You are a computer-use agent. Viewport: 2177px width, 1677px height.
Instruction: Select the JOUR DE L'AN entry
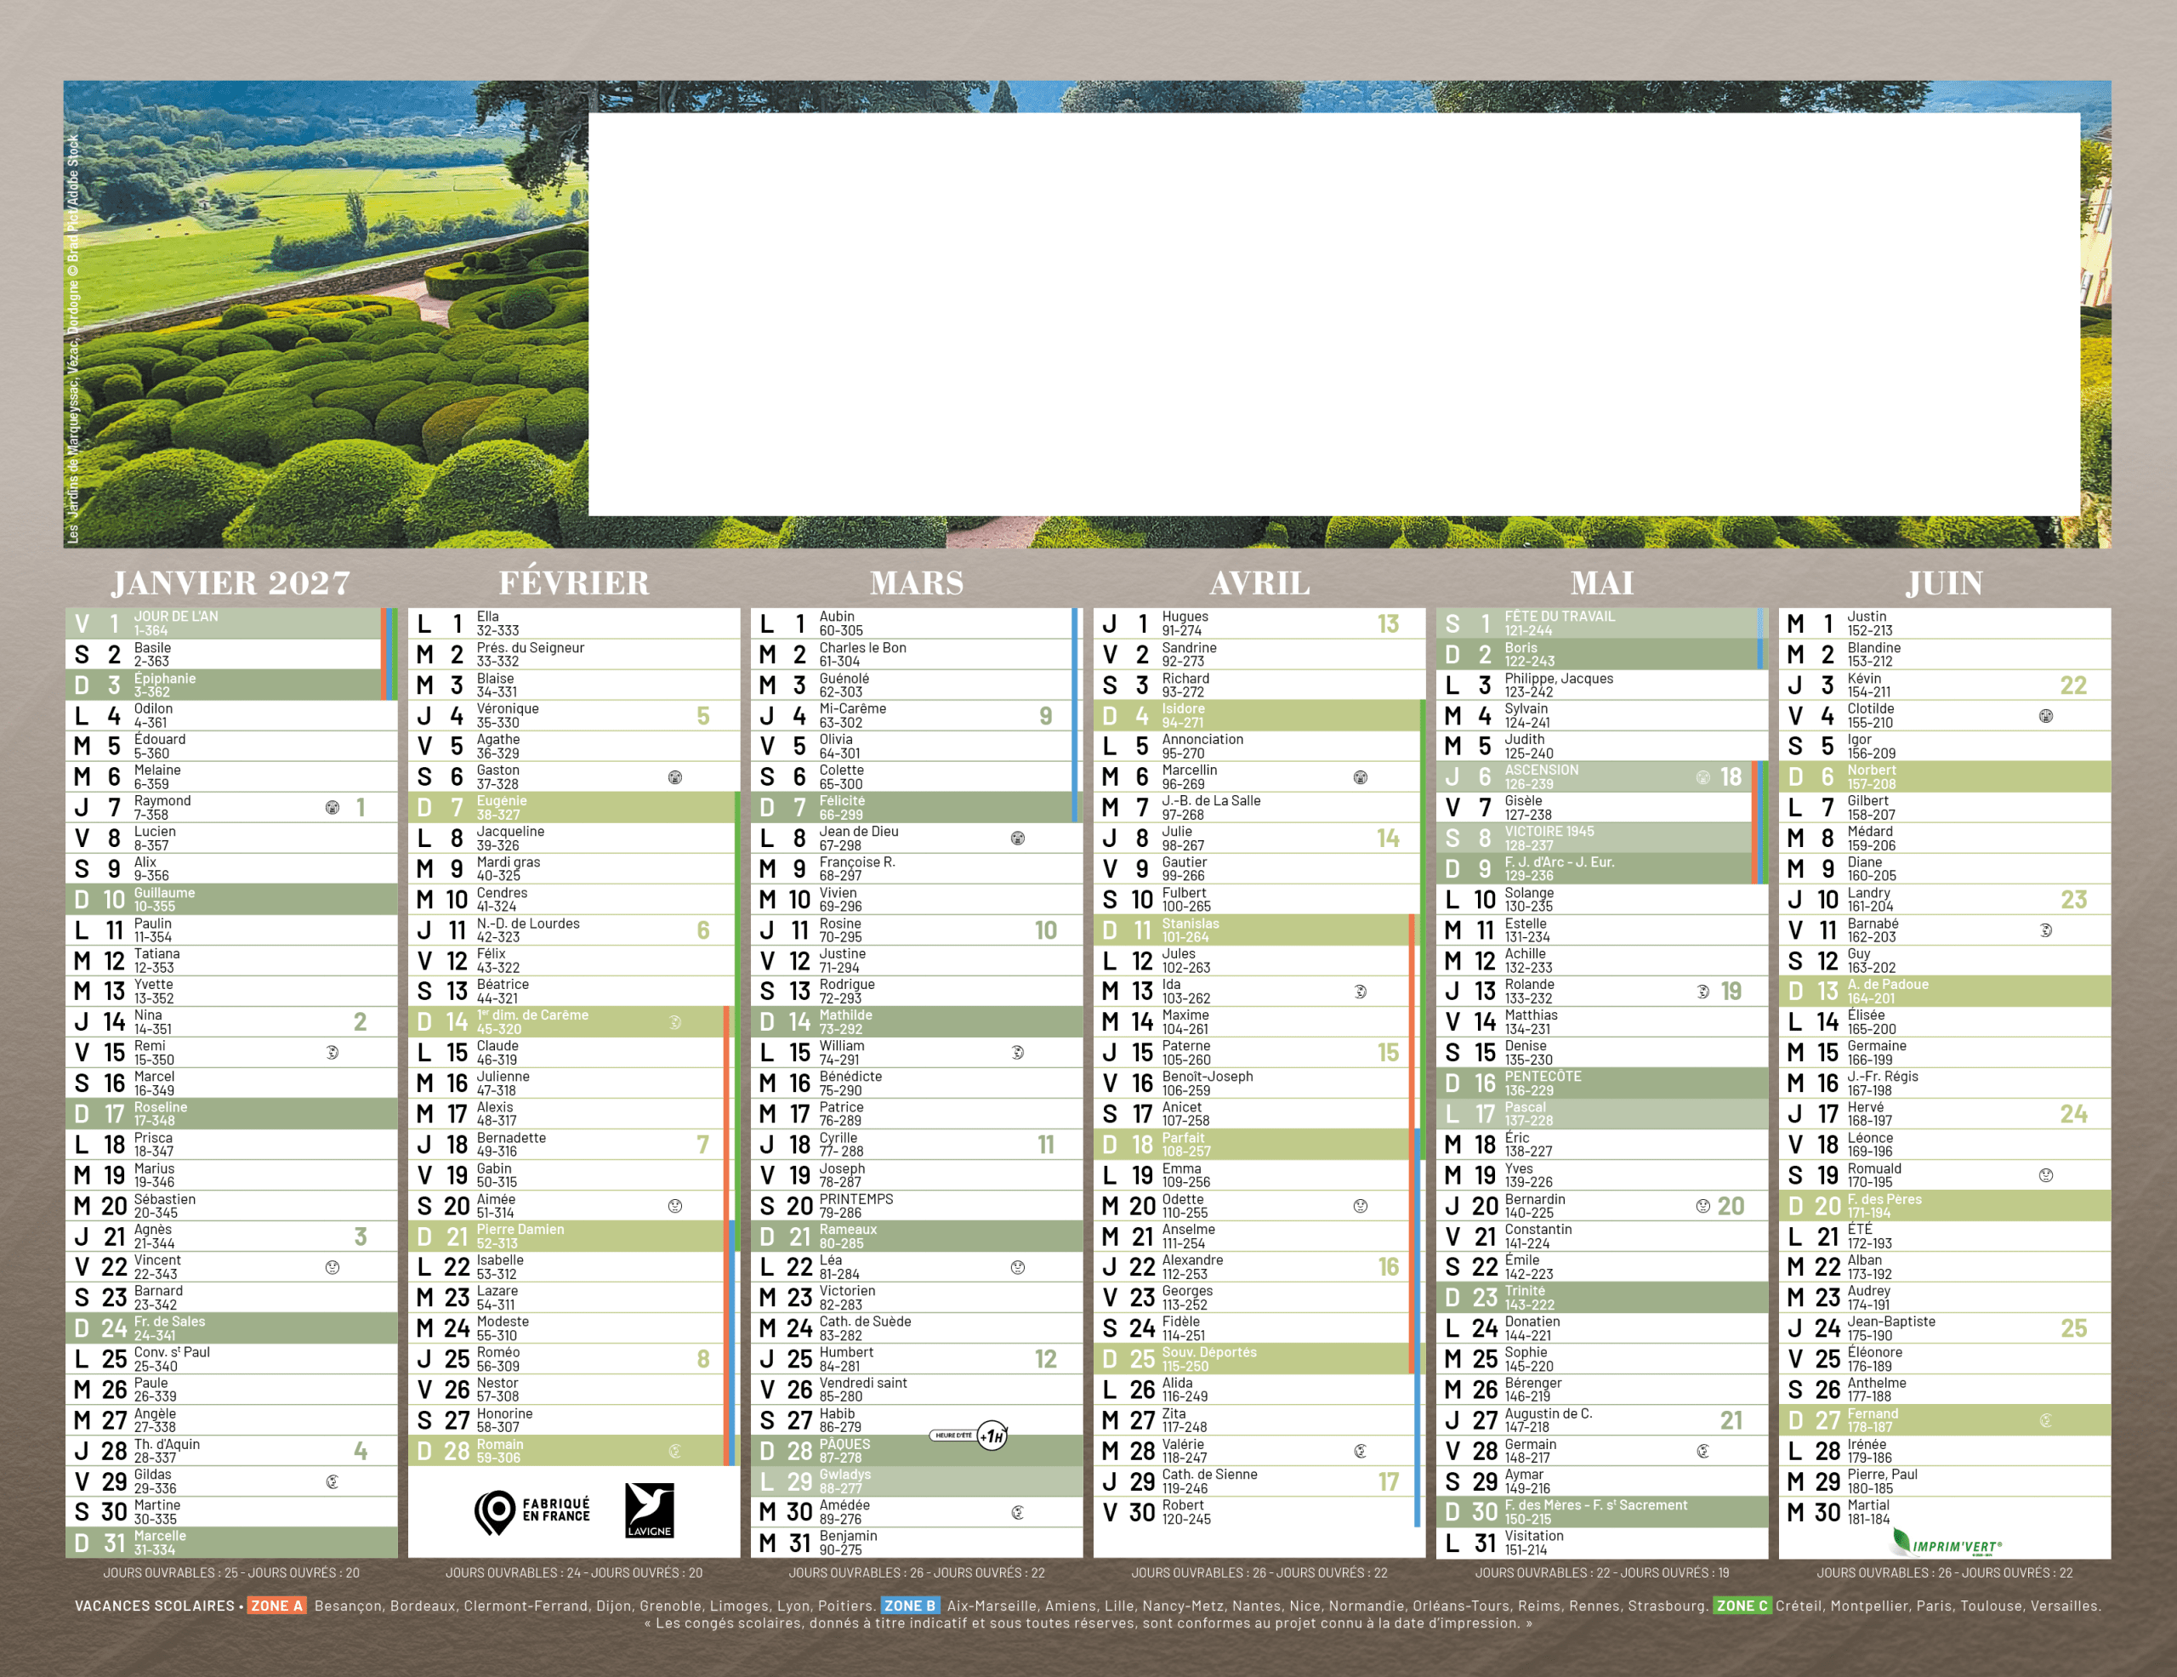[x=178, y=617]
